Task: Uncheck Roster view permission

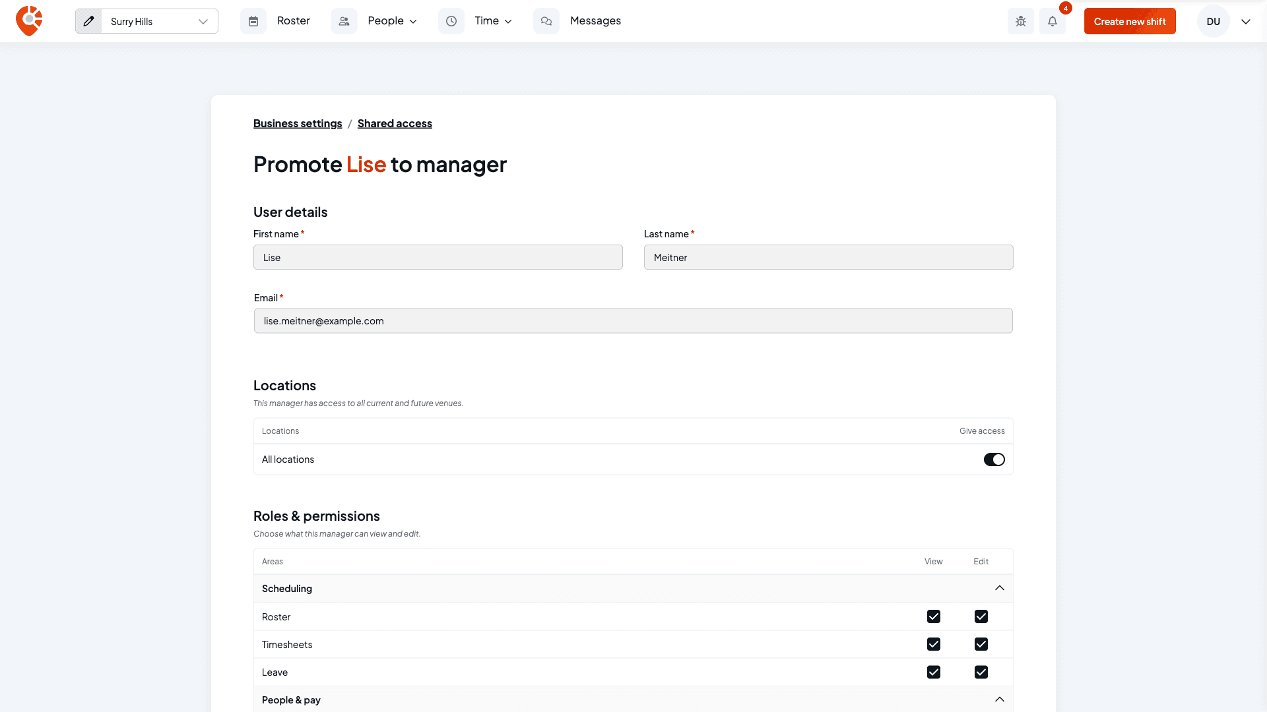Action: (933, 616)
